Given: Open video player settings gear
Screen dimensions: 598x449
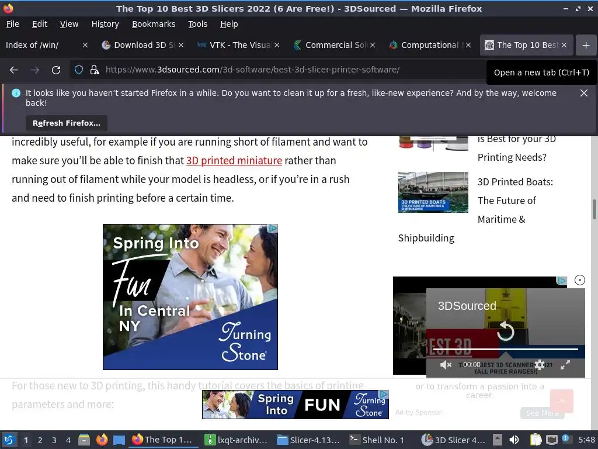Looking at the screenshot, I should (539, 365).
